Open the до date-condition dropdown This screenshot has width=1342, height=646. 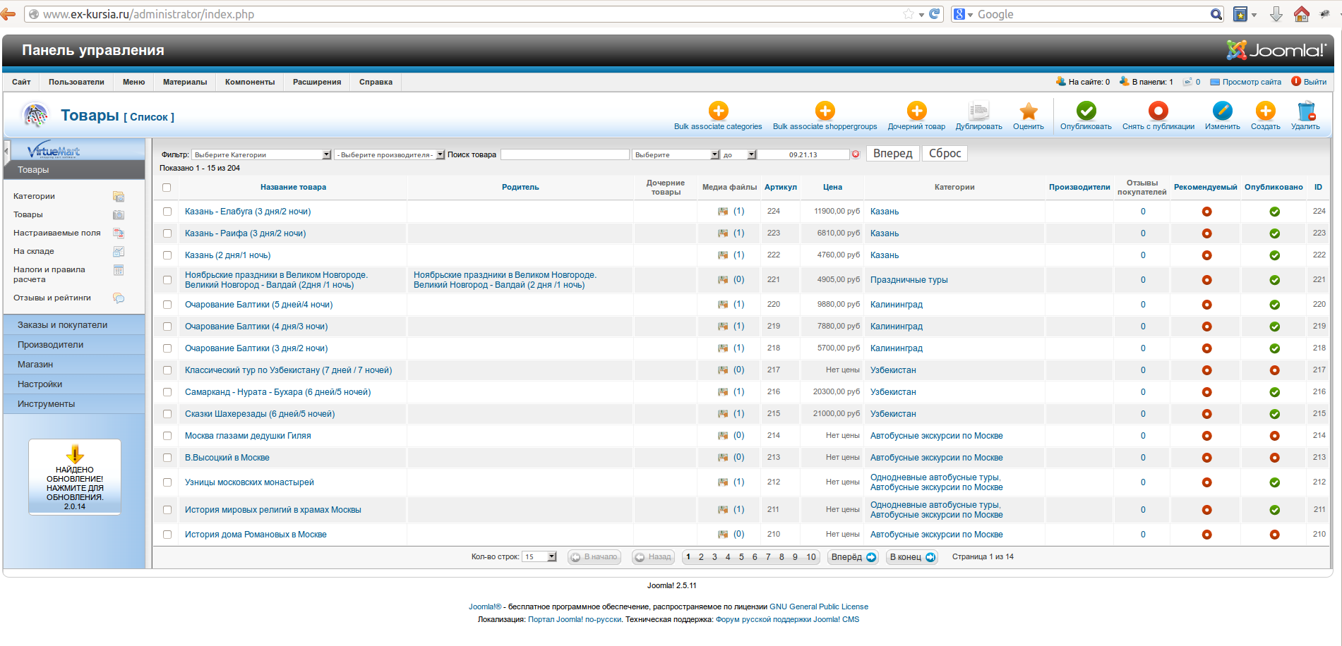(x=739, y=154)
